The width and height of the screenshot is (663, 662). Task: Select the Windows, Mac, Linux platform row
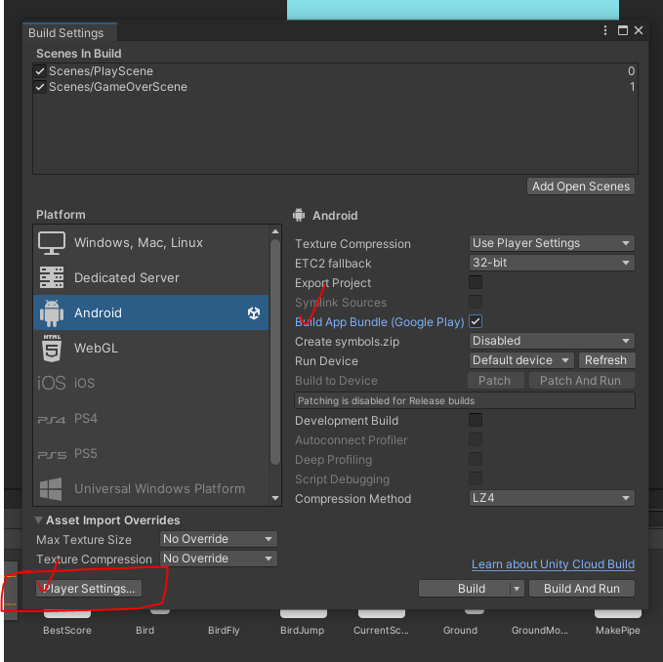[151, 243]
